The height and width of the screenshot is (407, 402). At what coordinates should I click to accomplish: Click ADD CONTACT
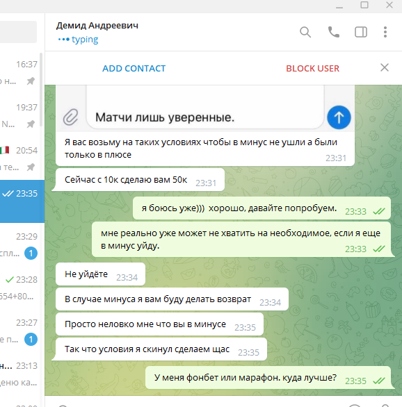134,68
